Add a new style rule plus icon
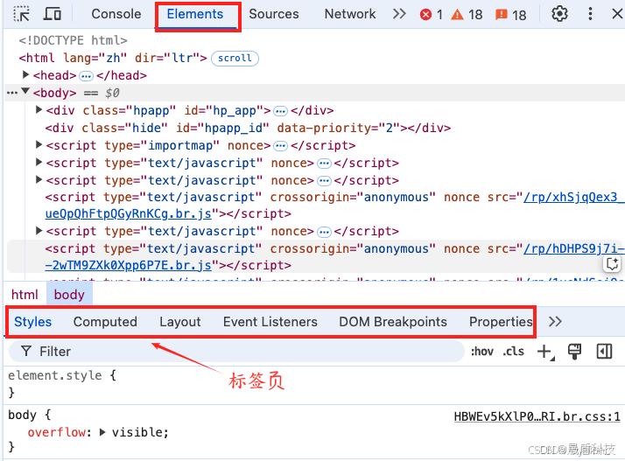The width and height of the screenshot is (625, 461). pyautogui.click(x=545, y=352)
